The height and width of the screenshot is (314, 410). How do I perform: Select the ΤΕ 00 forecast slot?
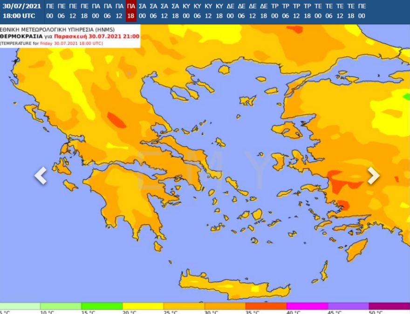click(318, 11)
